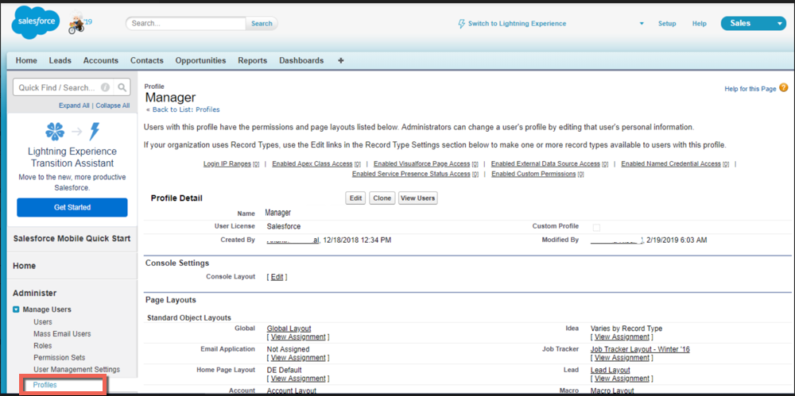Click Collapse All in sidebar
The width and height of the screenshot is (795, 396).
113,106
